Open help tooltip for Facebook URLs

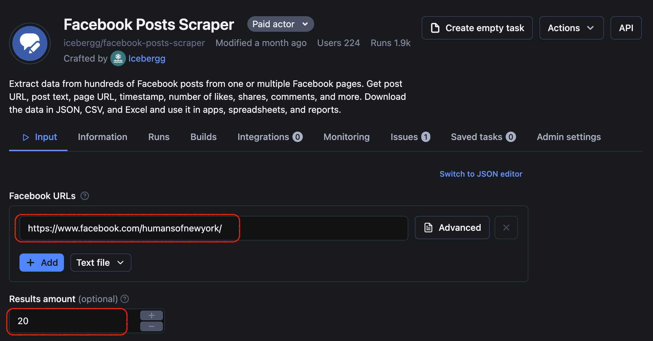pyautogui.click(x=85, y=196)
